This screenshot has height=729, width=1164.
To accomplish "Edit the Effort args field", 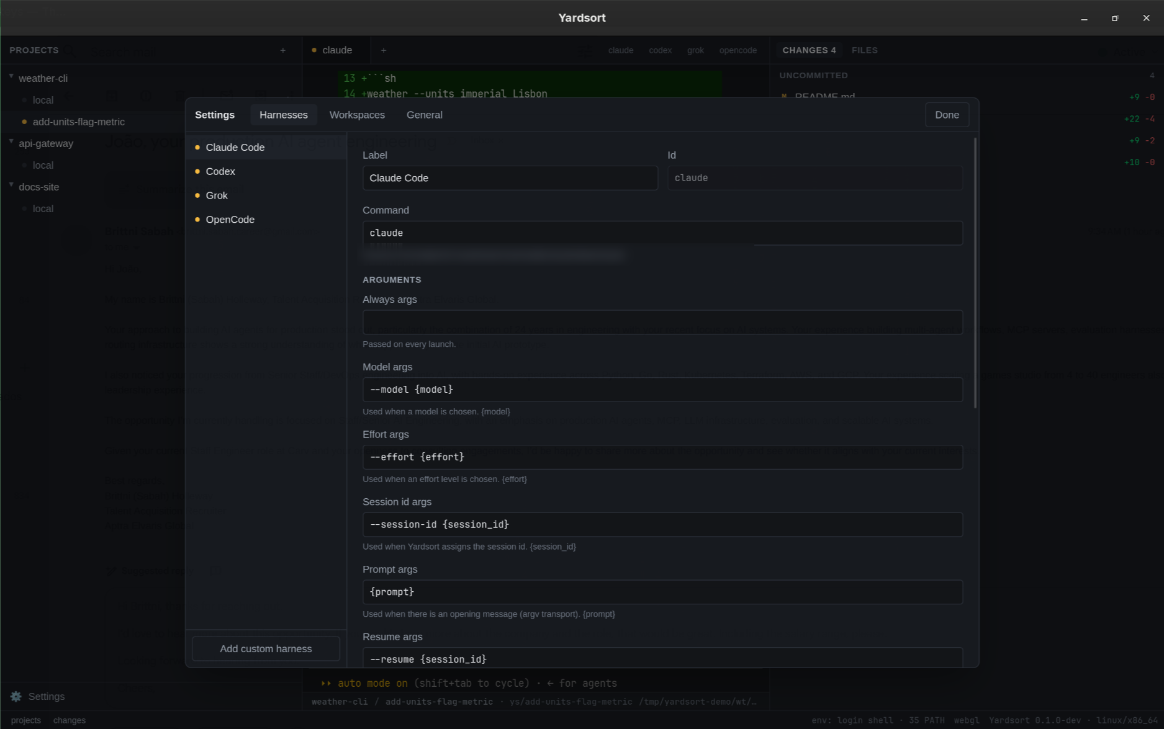I will (x=662, y=457).
